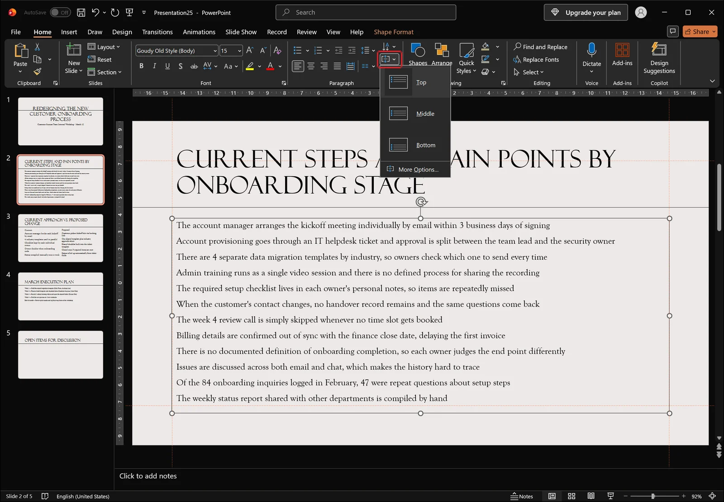Select slide 3 thumbnail
The width and height of the screenshot is (724, 502).
tap(61, 238)
